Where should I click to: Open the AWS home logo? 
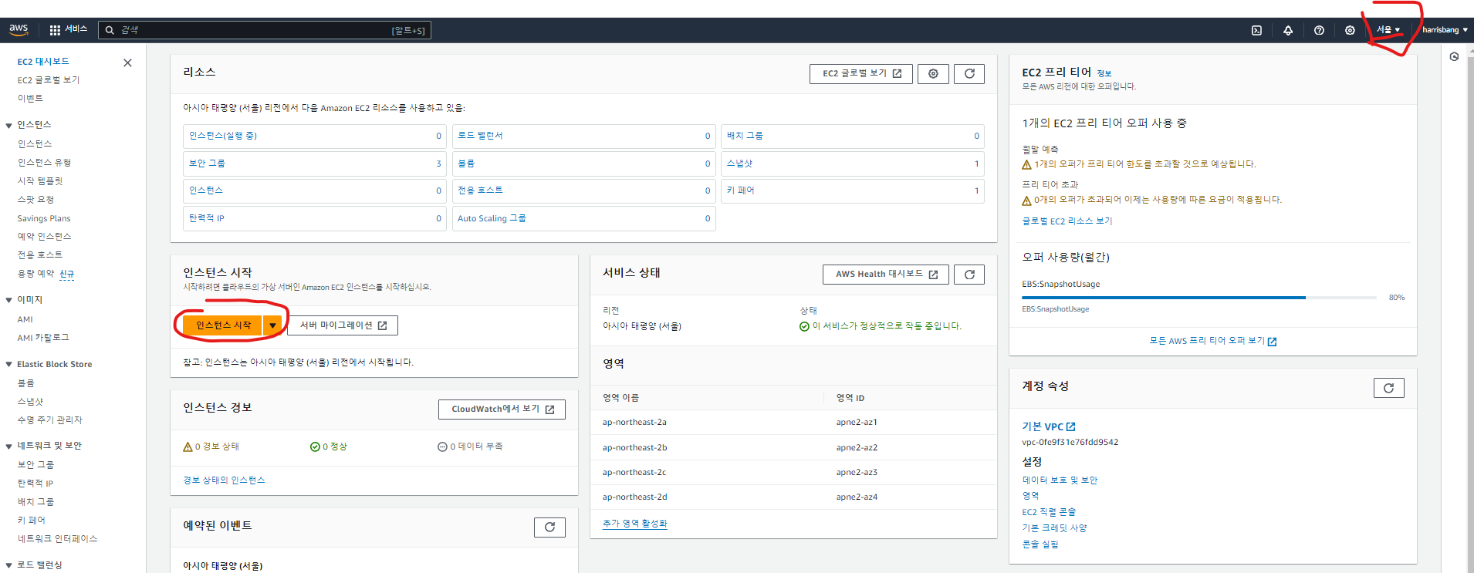tap(19, 29)
